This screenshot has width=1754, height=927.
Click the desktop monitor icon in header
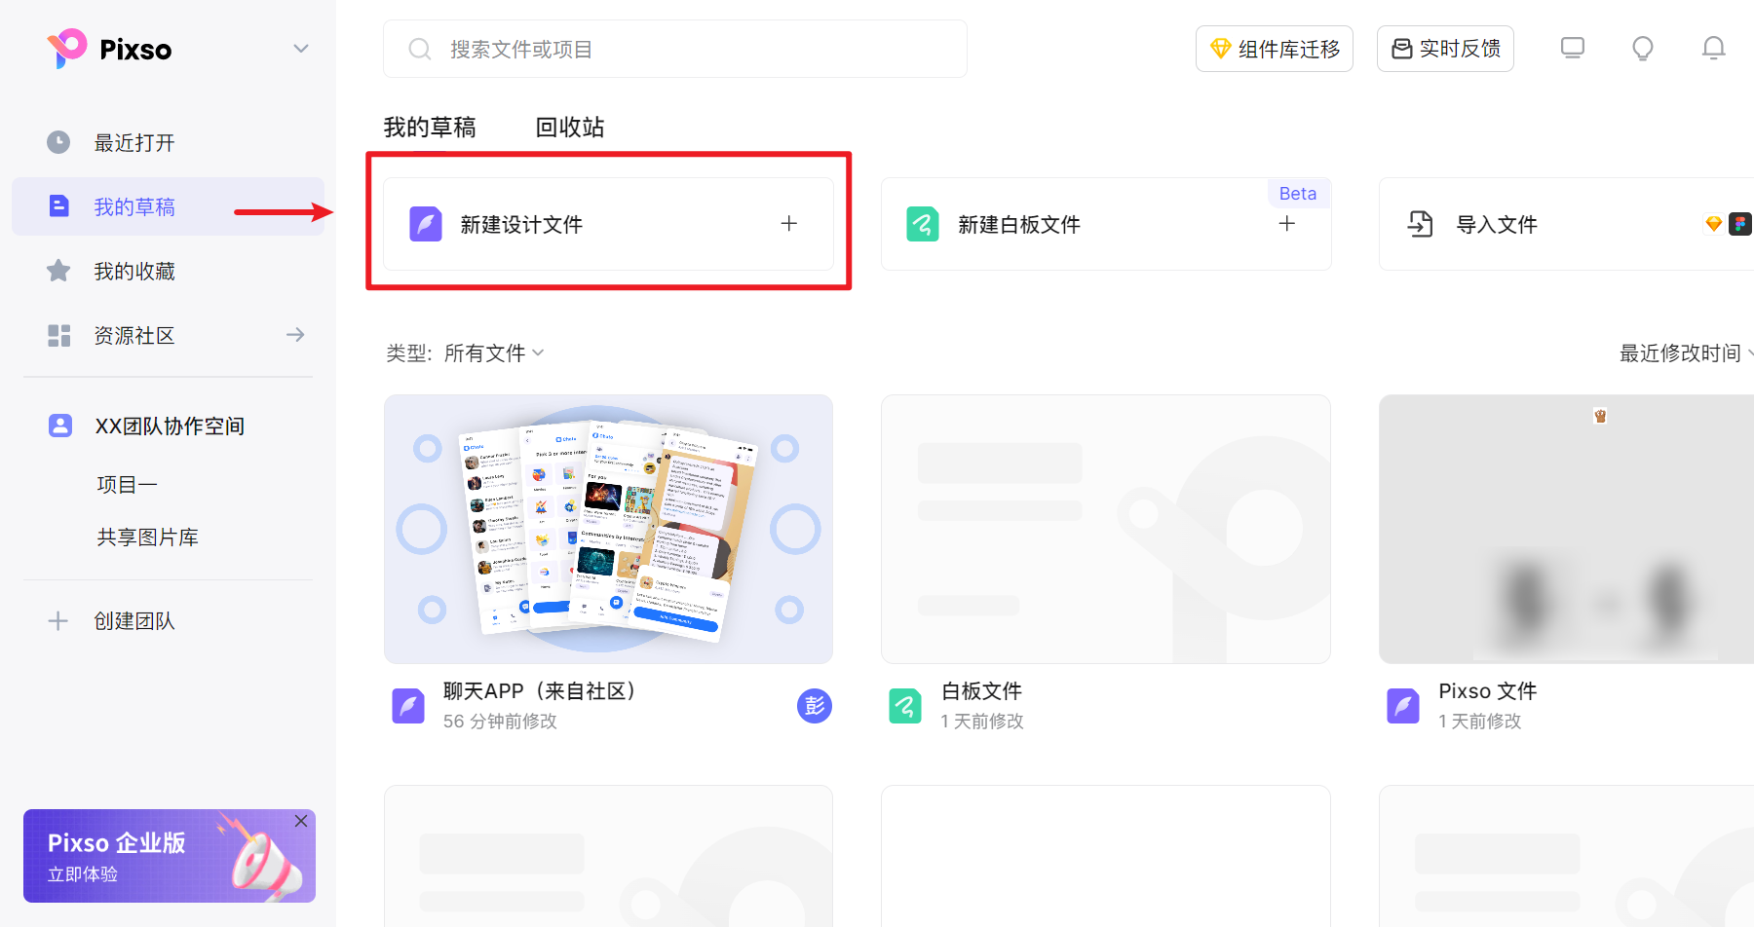coord(1573,48)
